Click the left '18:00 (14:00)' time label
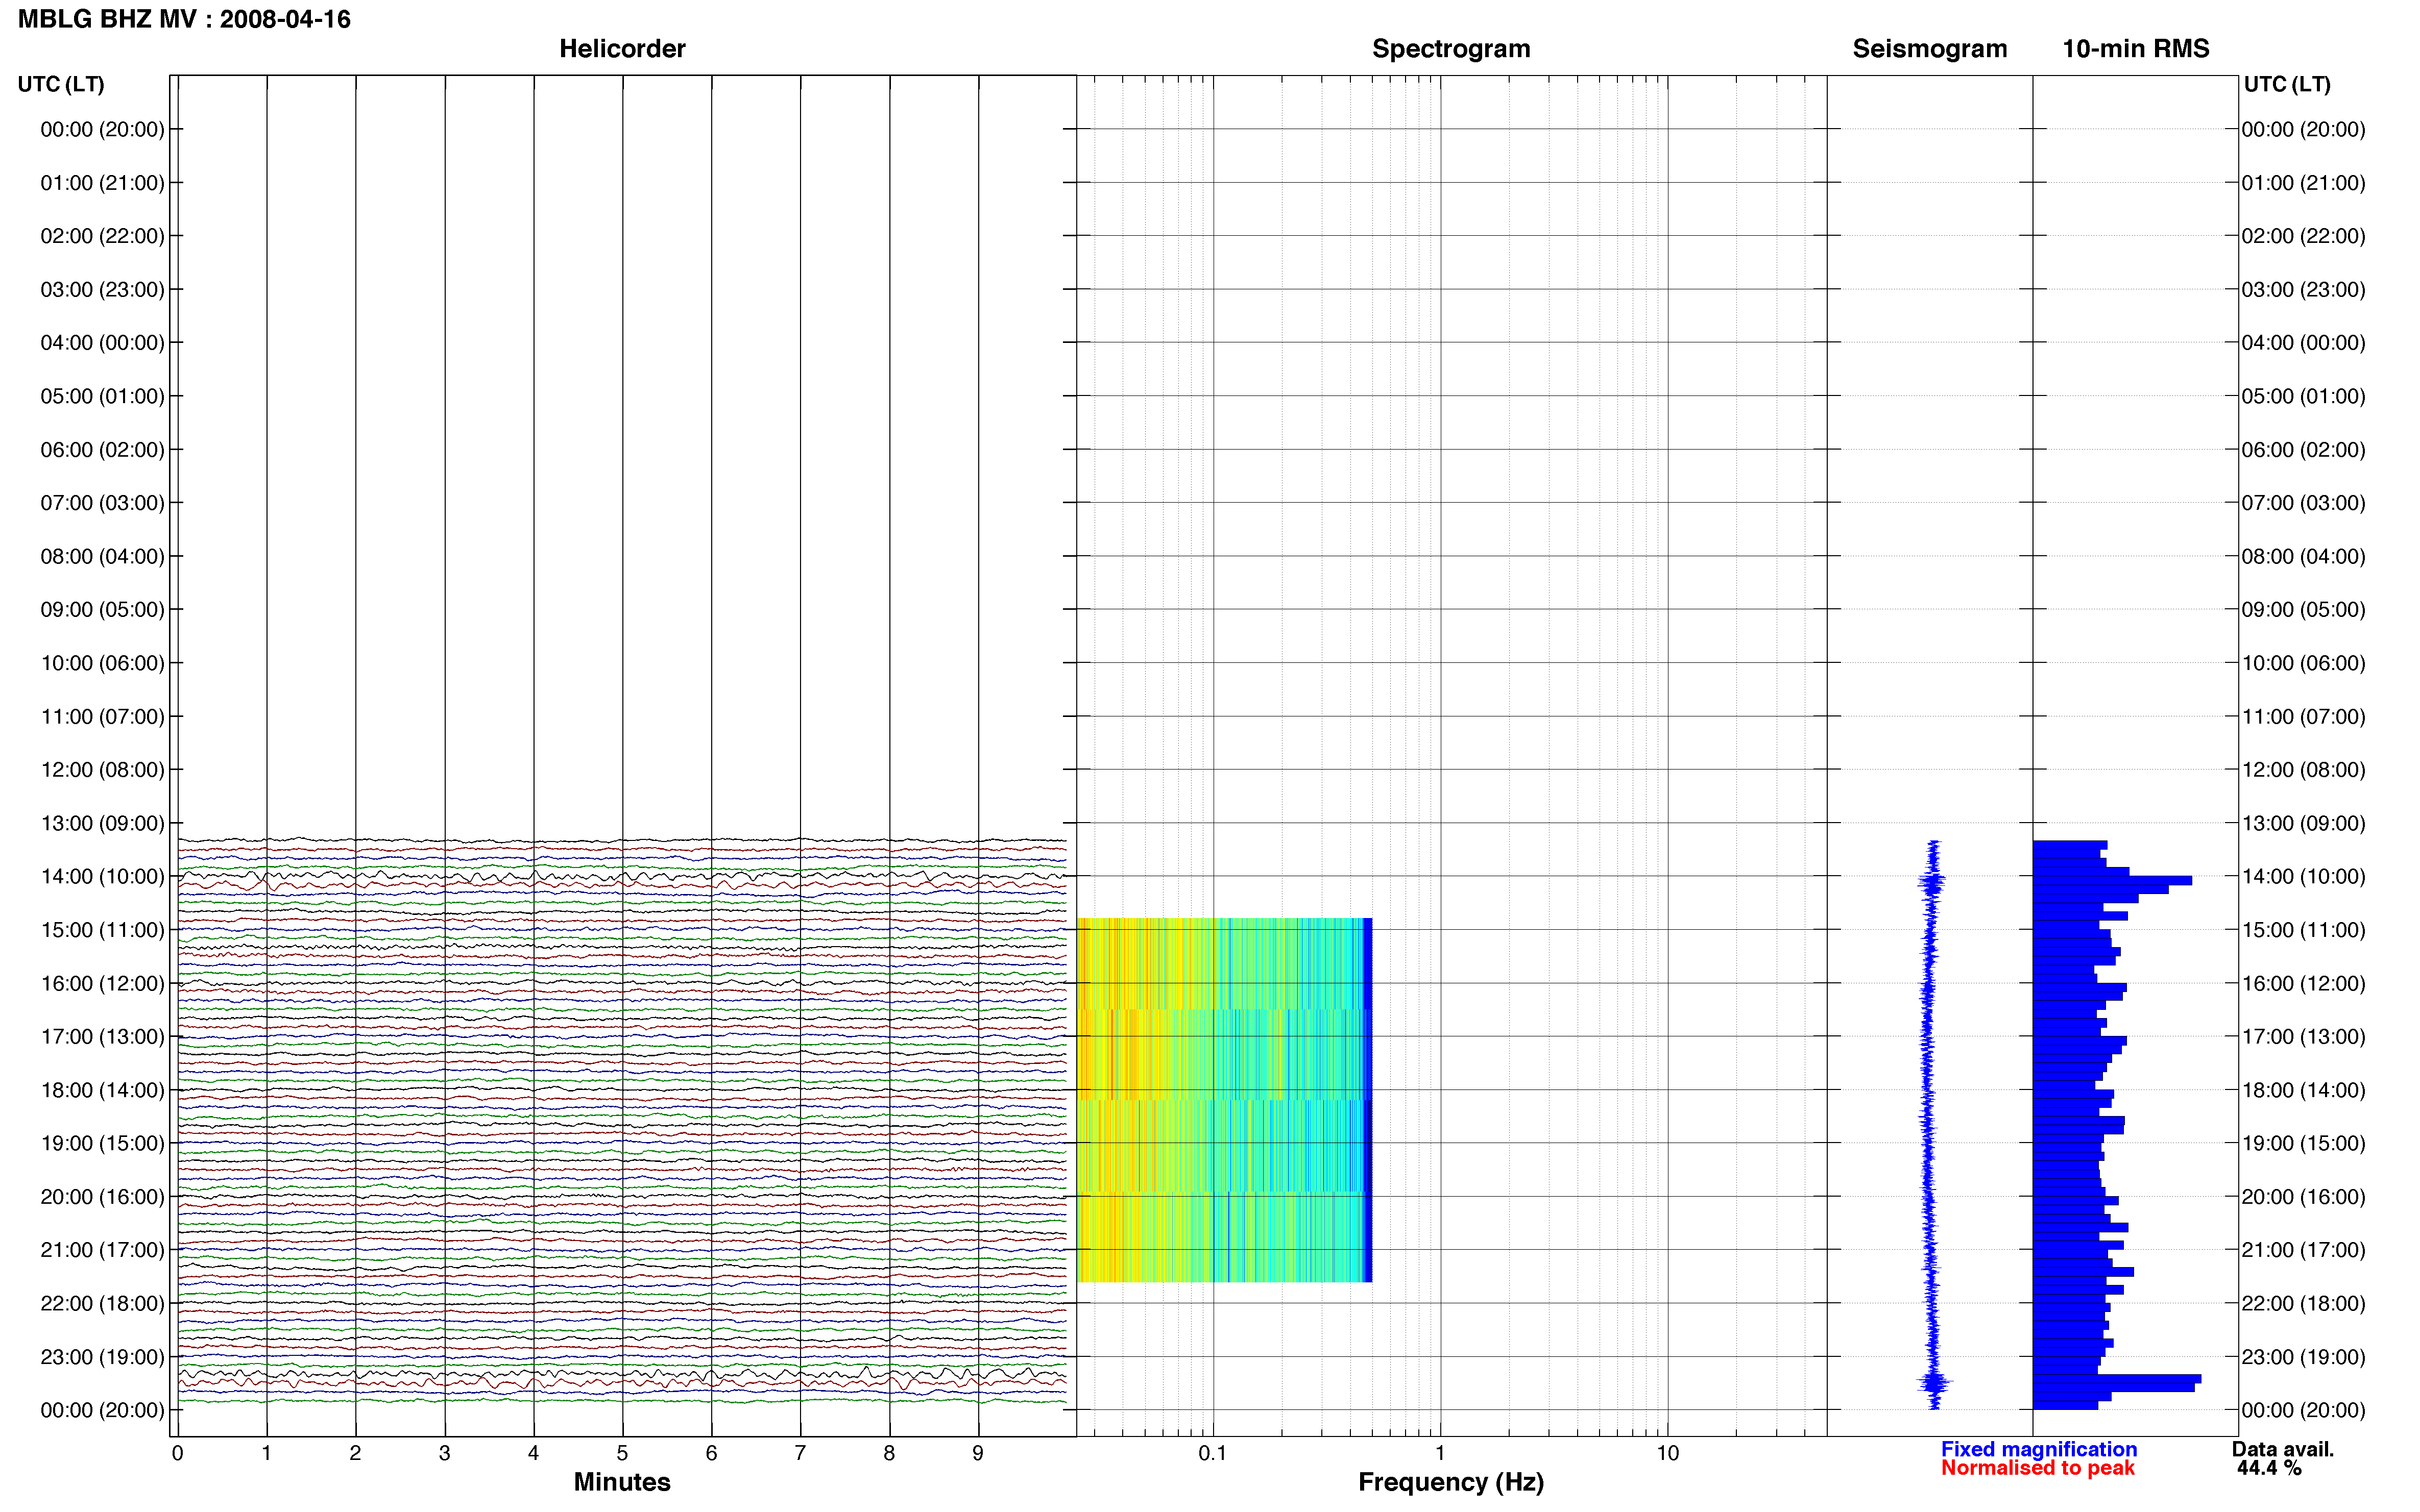 tap(102, 1090)
